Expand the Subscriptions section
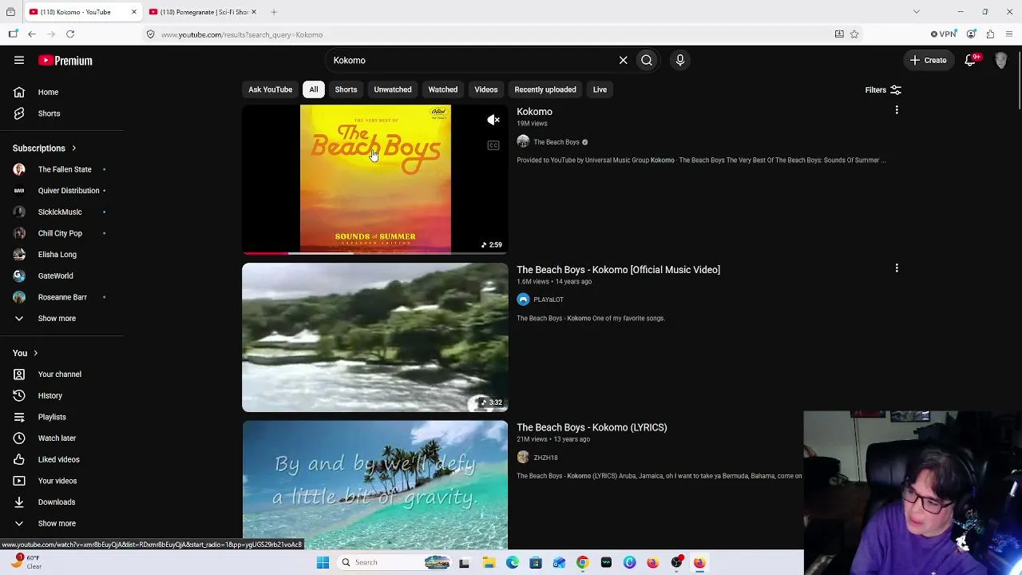Viewport: 1022px width, 575px height. pyautogui.click(x=45, y=149)
